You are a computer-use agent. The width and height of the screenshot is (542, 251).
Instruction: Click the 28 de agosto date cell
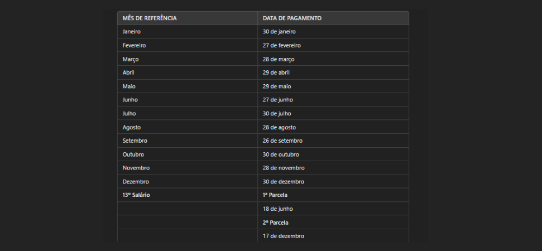[x=280, y=127]
